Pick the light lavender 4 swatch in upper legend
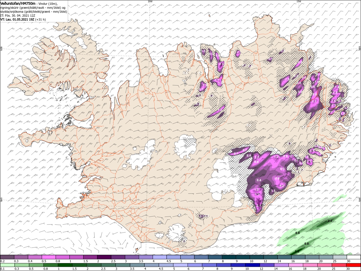361x271 pixels. [160, 257]
